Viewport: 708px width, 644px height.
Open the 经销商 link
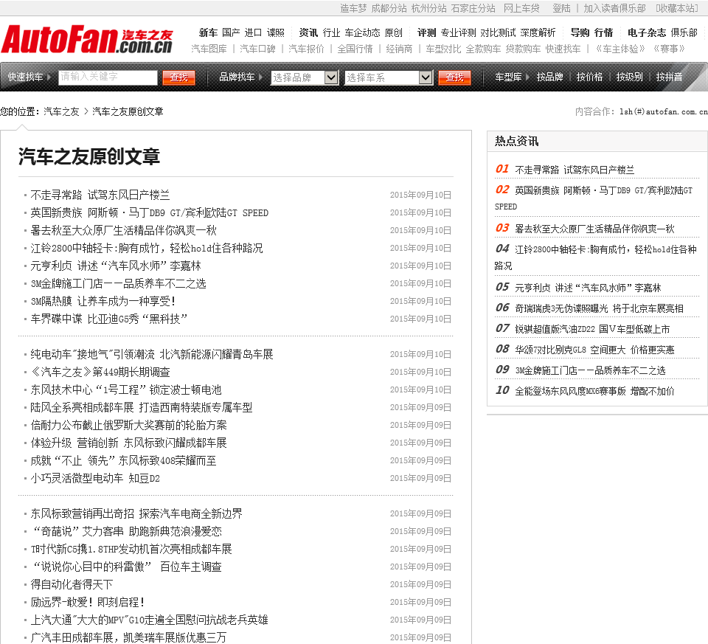pyautogui.click(x=399, y=49)
